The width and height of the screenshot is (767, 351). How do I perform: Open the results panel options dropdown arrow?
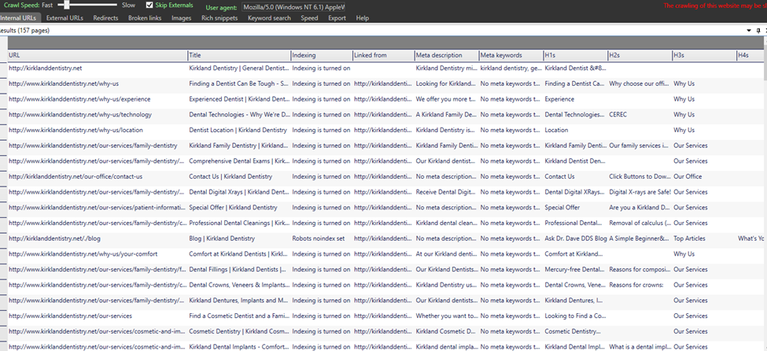pyautogui.click(x=749, y=31)
